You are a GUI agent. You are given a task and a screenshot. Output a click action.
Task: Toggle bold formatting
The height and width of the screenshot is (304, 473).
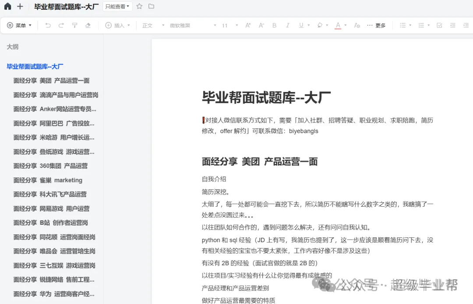point(274,25)
